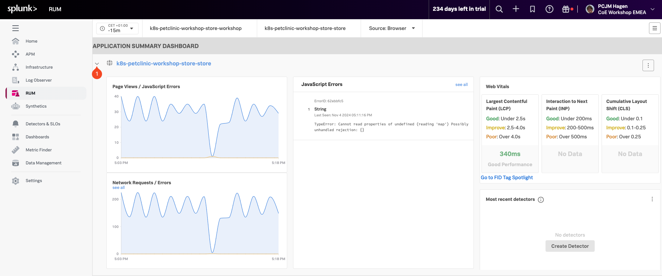The height and width of the screenshot is (276, 662).
Task: Toggle the hamburger navigation menu
Action: (x=16, y=28)
